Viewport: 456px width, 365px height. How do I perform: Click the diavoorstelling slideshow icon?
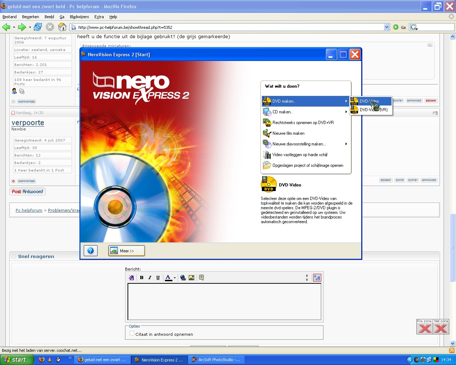(267, 144)
